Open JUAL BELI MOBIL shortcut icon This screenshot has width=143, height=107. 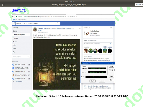13,64
